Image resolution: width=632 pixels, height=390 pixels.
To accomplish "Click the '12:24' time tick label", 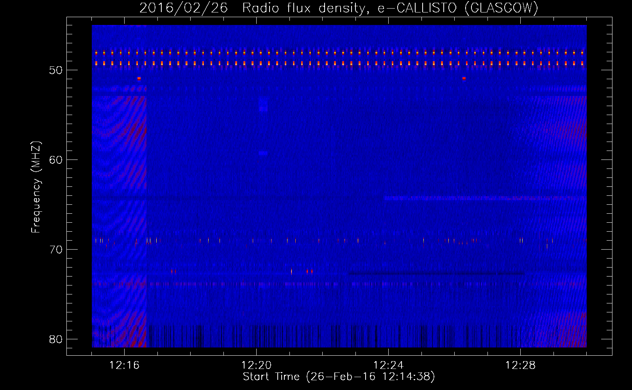I will (x=388, y=365).
